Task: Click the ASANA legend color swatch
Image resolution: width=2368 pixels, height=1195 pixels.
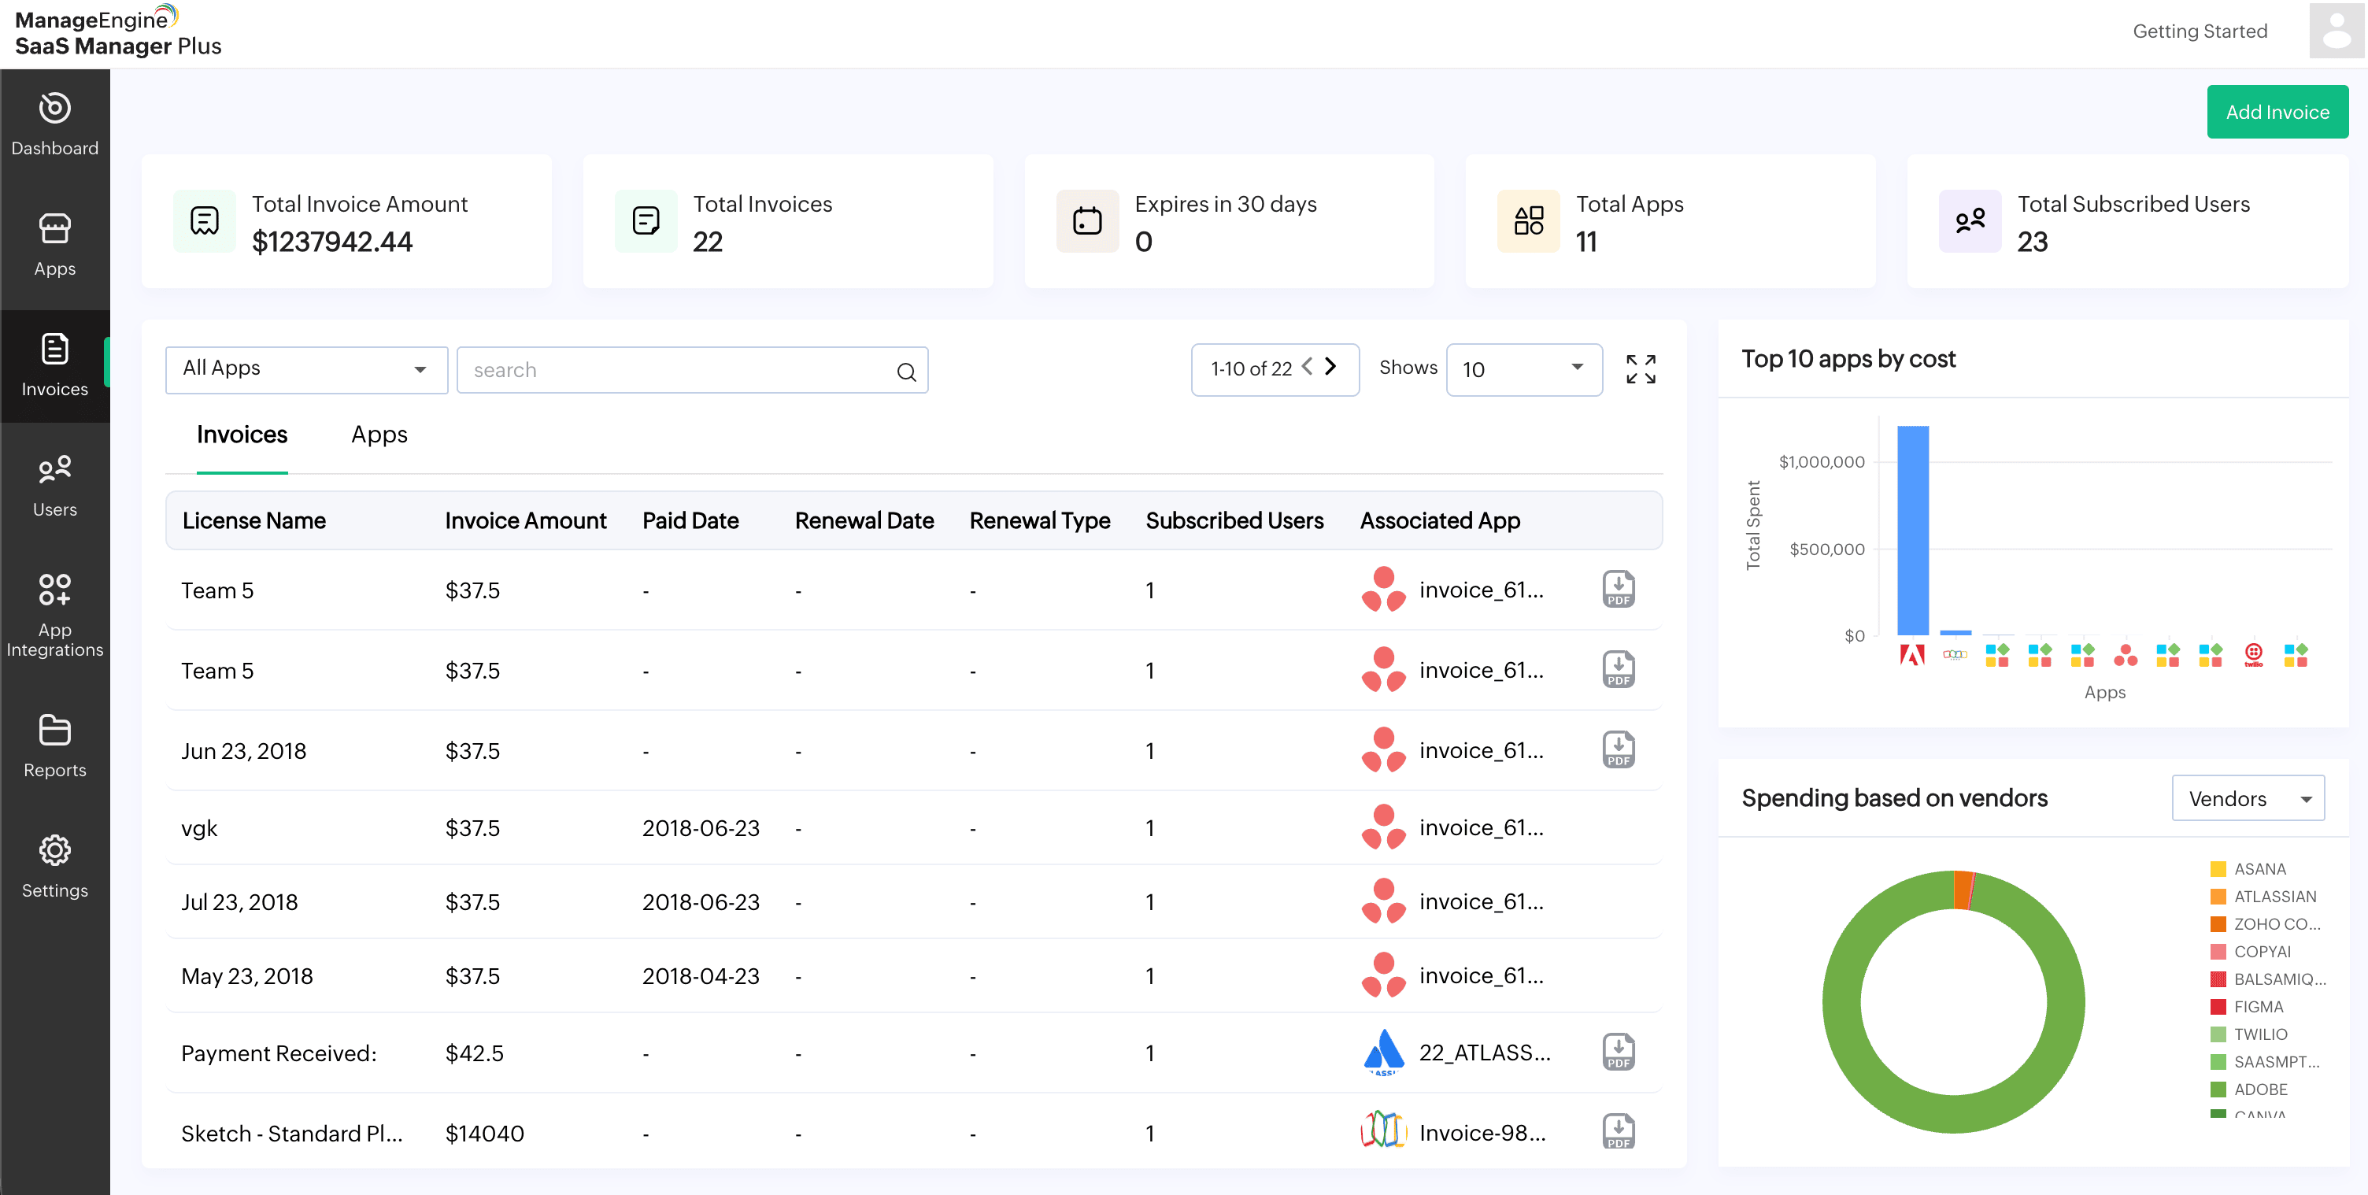Action: click(2218, 868)
